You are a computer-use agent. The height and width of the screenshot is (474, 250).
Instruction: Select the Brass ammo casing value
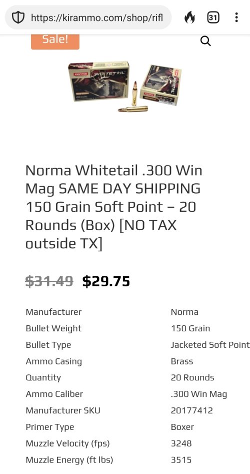(182, 361)
